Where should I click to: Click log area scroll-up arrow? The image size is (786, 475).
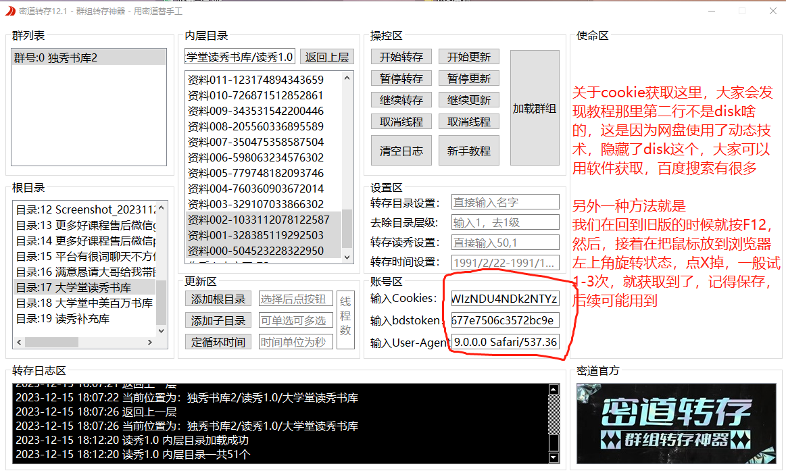tap(554, 389)
